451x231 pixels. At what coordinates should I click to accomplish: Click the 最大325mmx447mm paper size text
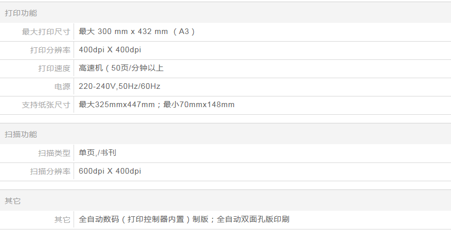coord(117,105)
